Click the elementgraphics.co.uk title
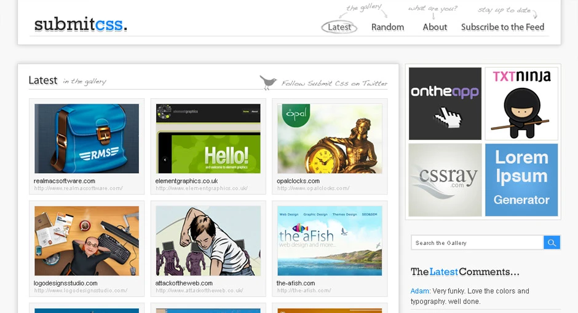This screenshot has width=578, height=313. click(x=186, y=181)
